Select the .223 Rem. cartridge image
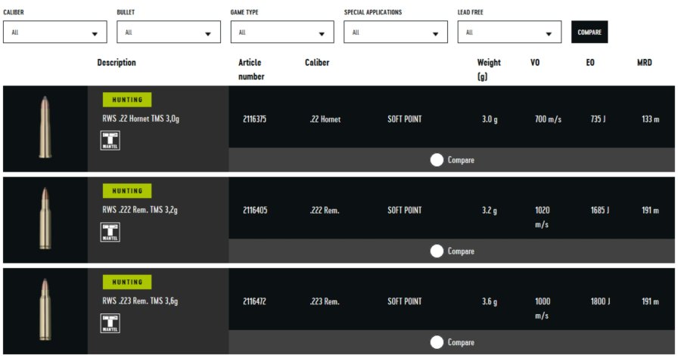 45,310
